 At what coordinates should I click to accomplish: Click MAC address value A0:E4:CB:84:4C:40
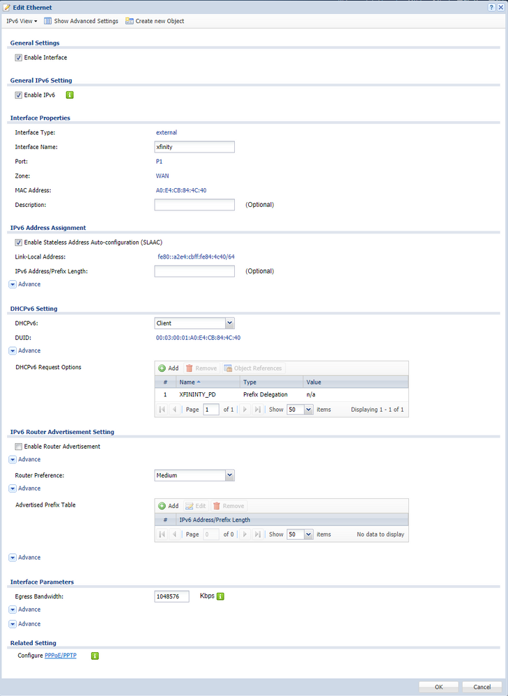click(181, 190)
